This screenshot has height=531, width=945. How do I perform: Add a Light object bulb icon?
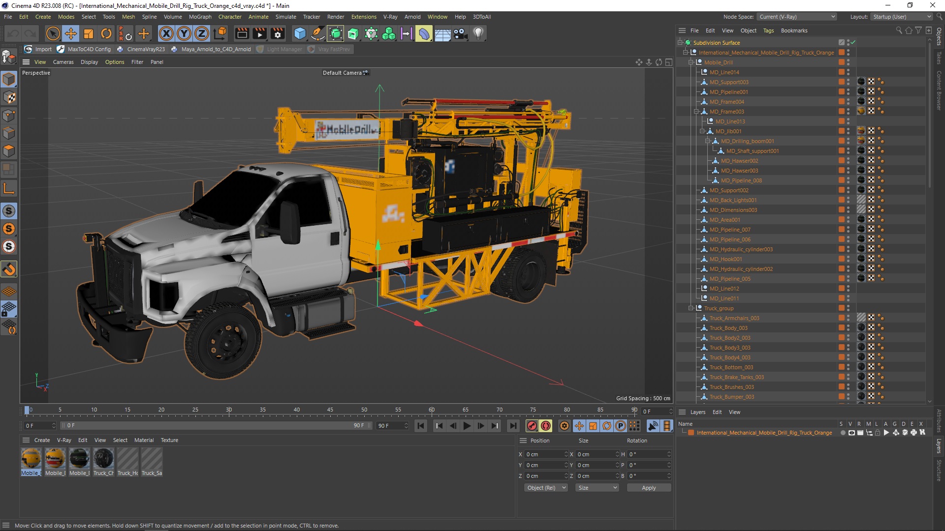[x=478, y=33]
